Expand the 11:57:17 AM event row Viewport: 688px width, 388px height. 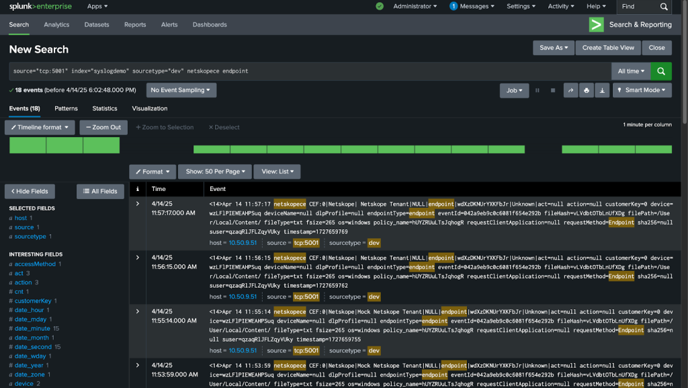point(137,204)
